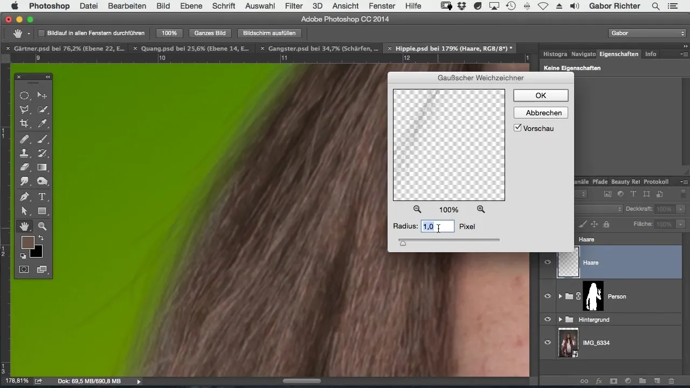Screen dimensions: 690x388
Task: Select the Zoom tool in toolbox
Action: pyautogui.click(x=42, y=226)
